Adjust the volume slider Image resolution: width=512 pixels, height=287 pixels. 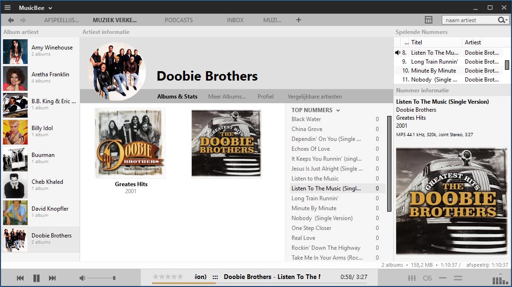click(x=102, y=278)
